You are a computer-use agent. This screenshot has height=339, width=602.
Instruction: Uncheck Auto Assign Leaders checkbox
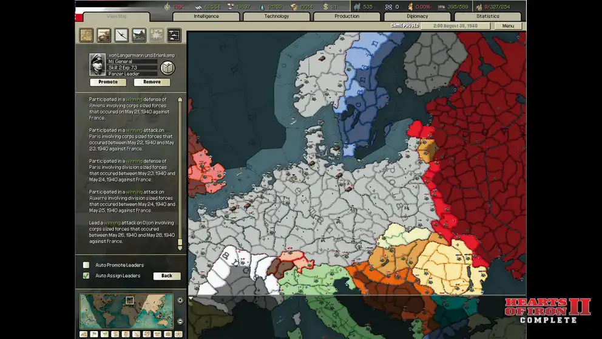pyautogui.click(x=86, y=276)
